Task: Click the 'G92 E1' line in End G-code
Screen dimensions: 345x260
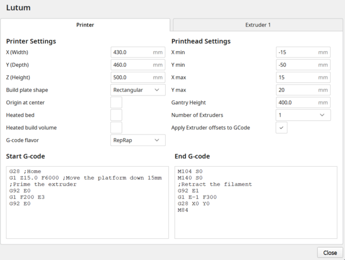Action: tap(188, 191)
